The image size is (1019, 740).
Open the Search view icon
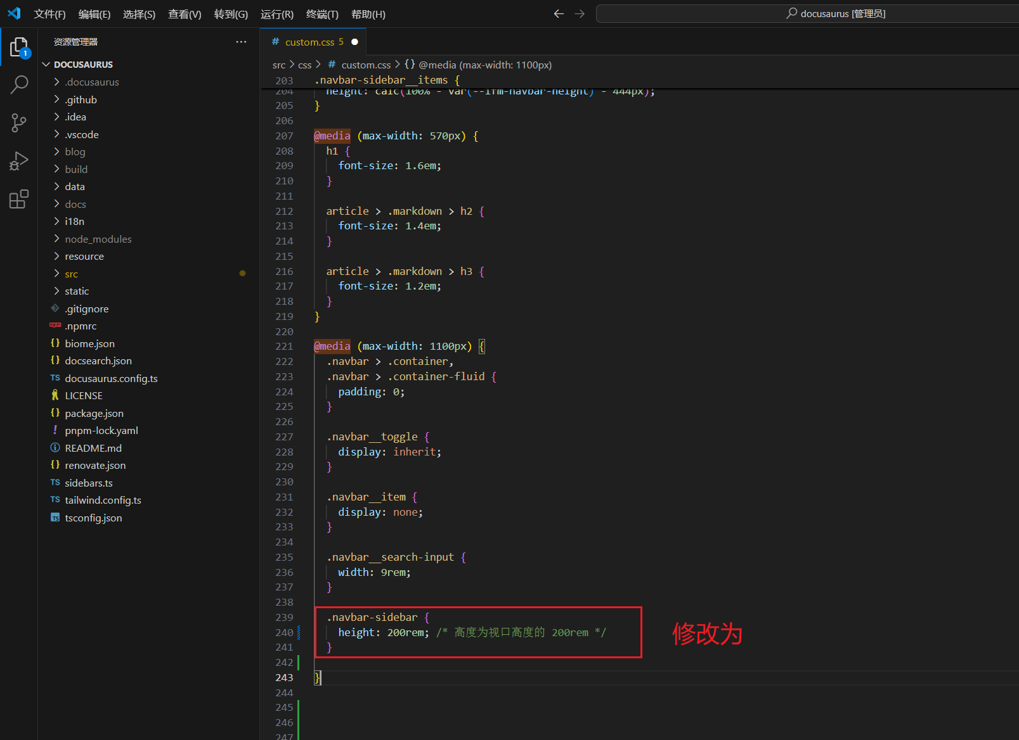pyautogui.click(x=19, y=84)
